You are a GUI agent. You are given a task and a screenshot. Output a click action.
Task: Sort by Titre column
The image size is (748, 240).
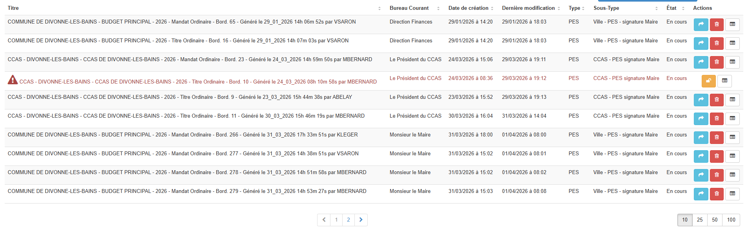click(13, 8)
